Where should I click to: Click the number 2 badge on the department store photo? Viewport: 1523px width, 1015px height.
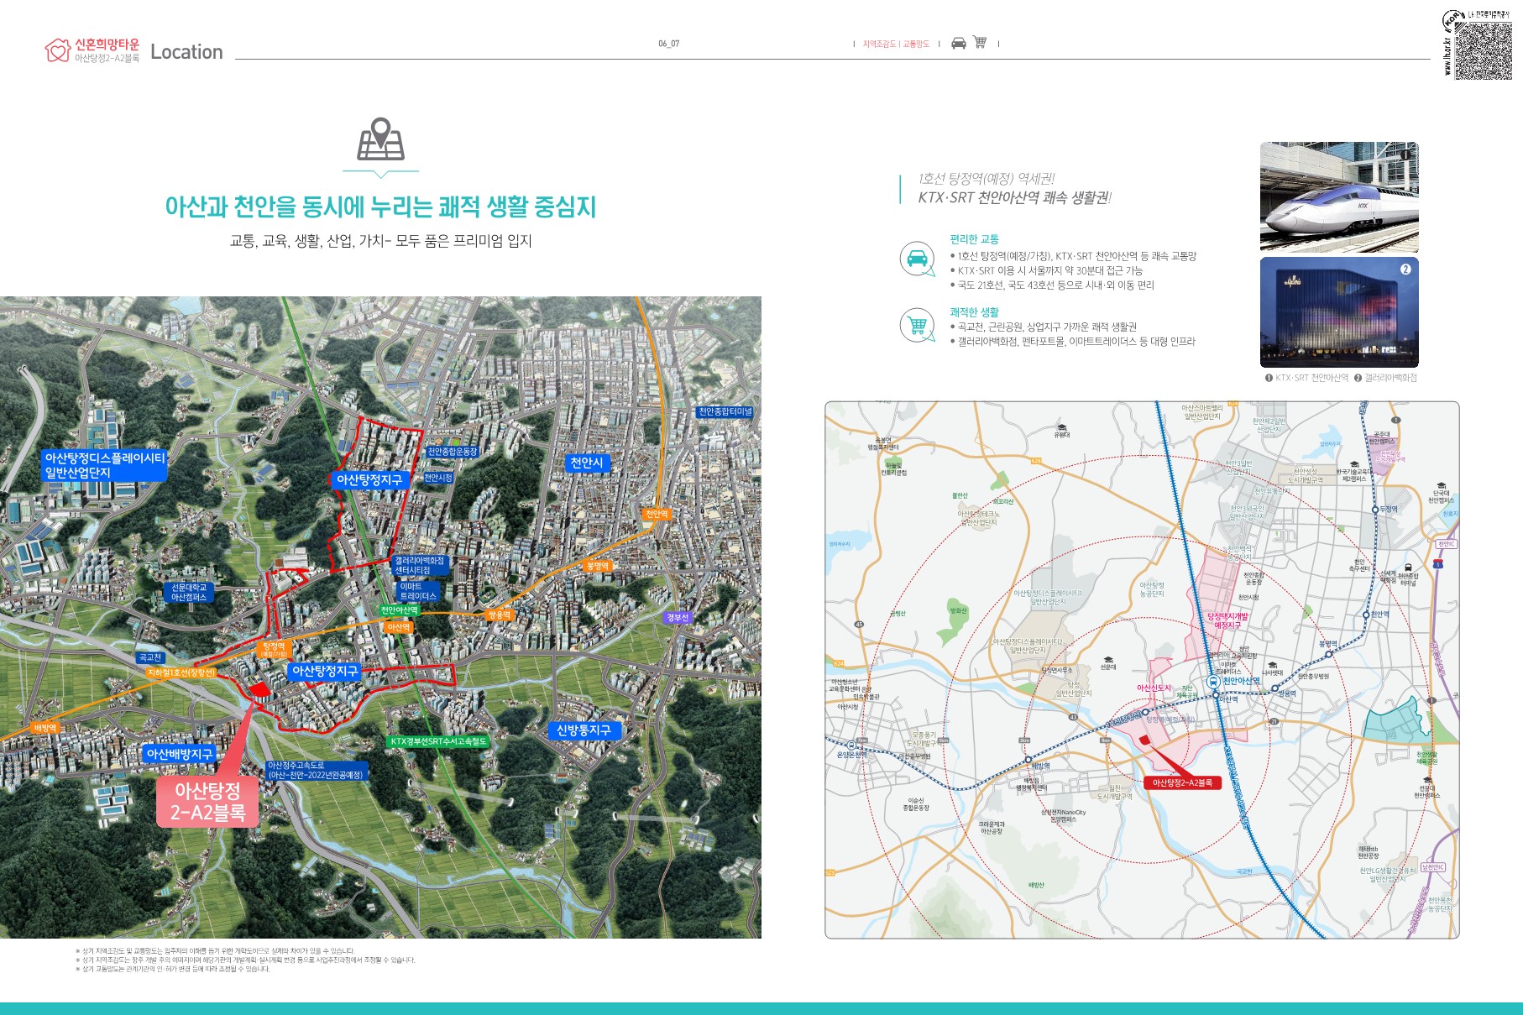pyautogui.click(x=1405, y=269)
